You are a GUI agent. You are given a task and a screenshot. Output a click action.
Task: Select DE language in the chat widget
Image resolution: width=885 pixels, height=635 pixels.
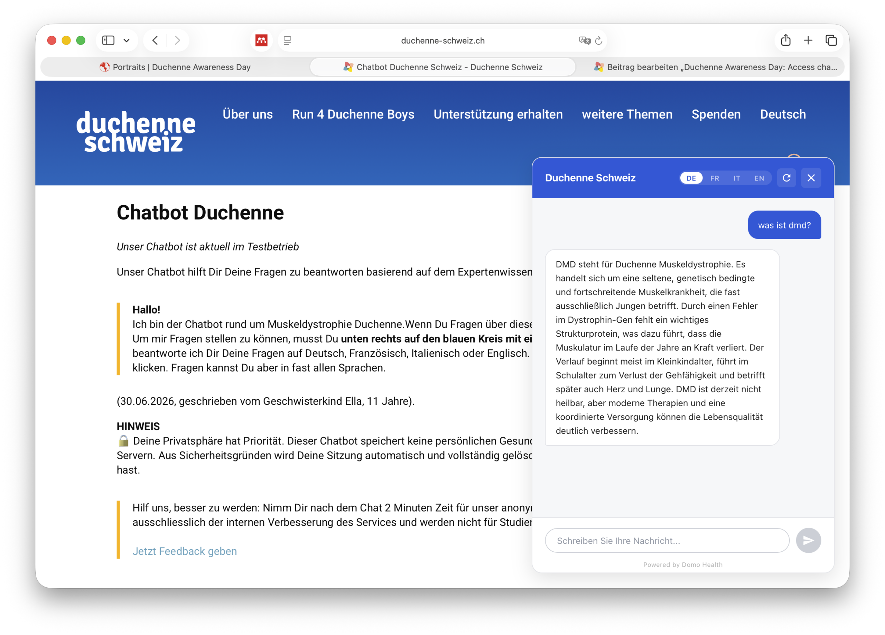click(691, 178)
